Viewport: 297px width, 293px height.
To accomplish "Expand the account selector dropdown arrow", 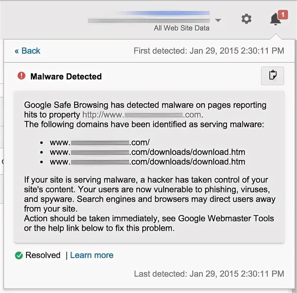I will coord(218,20).
